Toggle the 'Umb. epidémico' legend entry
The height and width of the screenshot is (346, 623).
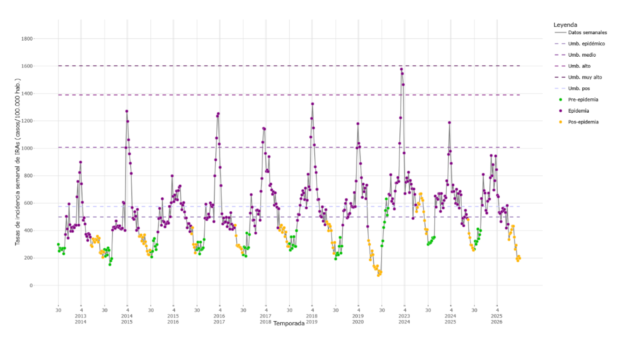point(580,44)
